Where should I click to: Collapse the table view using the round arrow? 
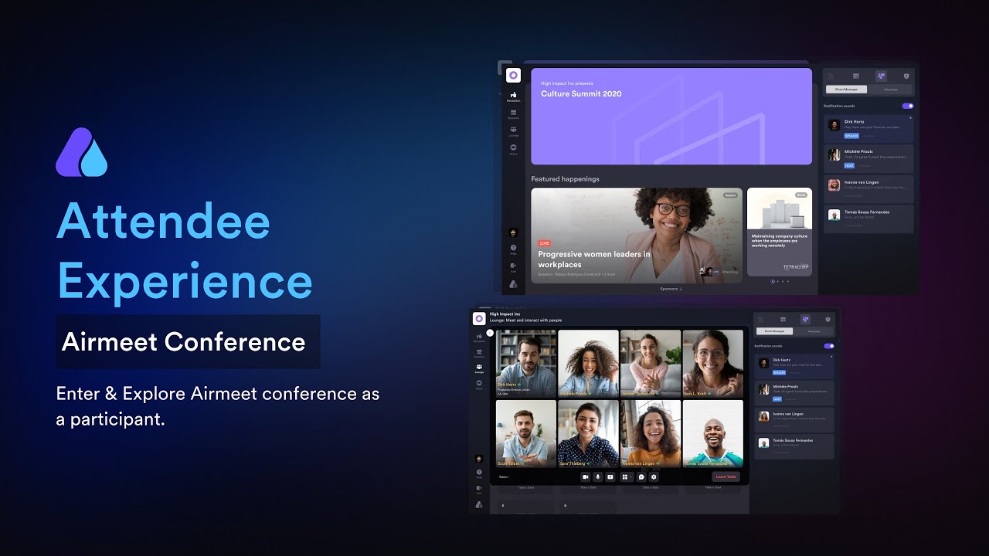490,333
